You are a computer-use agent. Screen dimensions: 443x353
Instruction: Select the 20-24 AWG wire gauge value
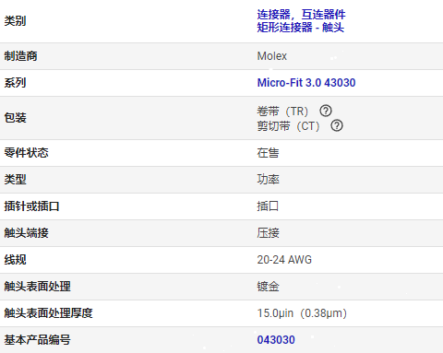pos(284,260)
